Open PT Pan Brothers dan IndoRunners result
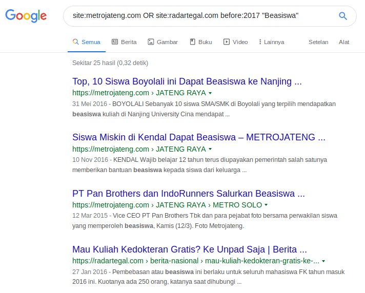 coord(189,194)
